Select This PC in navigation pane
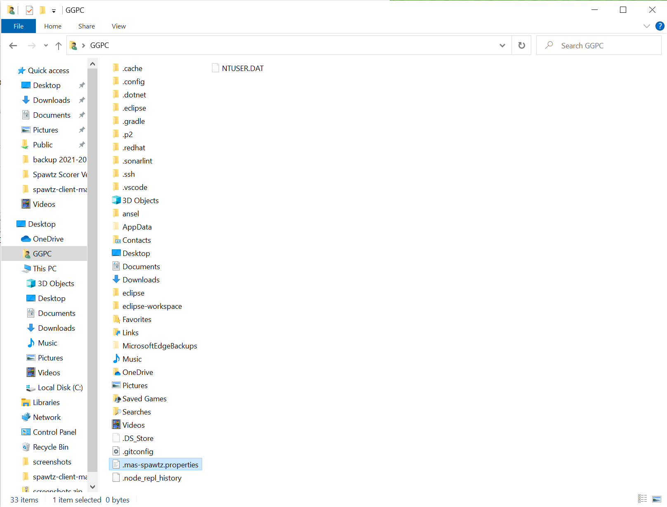Viewport: 667px width, 507px height. [45, 269]
